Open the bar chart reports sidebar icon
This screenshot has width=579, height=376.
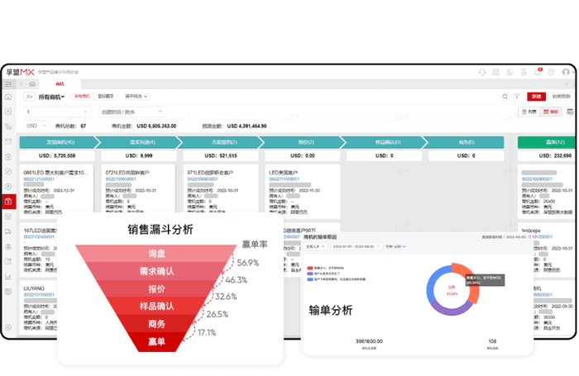(8, 277)
